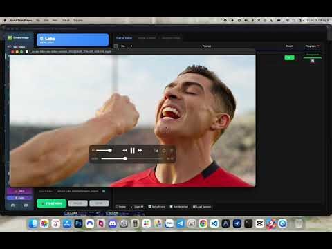The image size is (332, 249).
Task: Click the purple button in the sidebar
Action: pos(19,191)
